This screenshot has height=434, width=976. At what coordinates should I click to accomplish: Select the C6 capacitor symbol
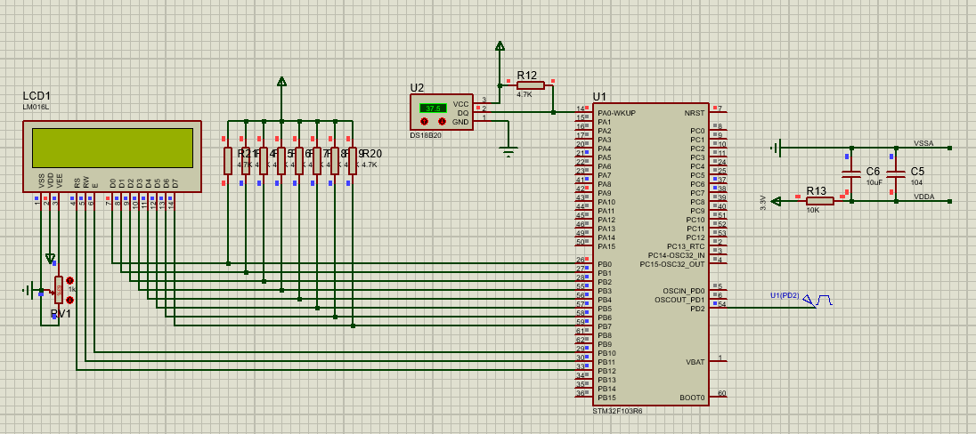[851, 174]
